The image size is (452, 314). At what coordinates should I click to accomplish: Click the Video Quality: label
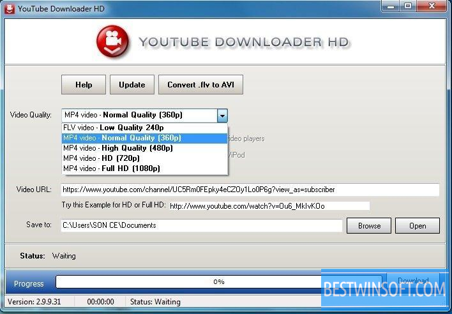click(31, 115)
